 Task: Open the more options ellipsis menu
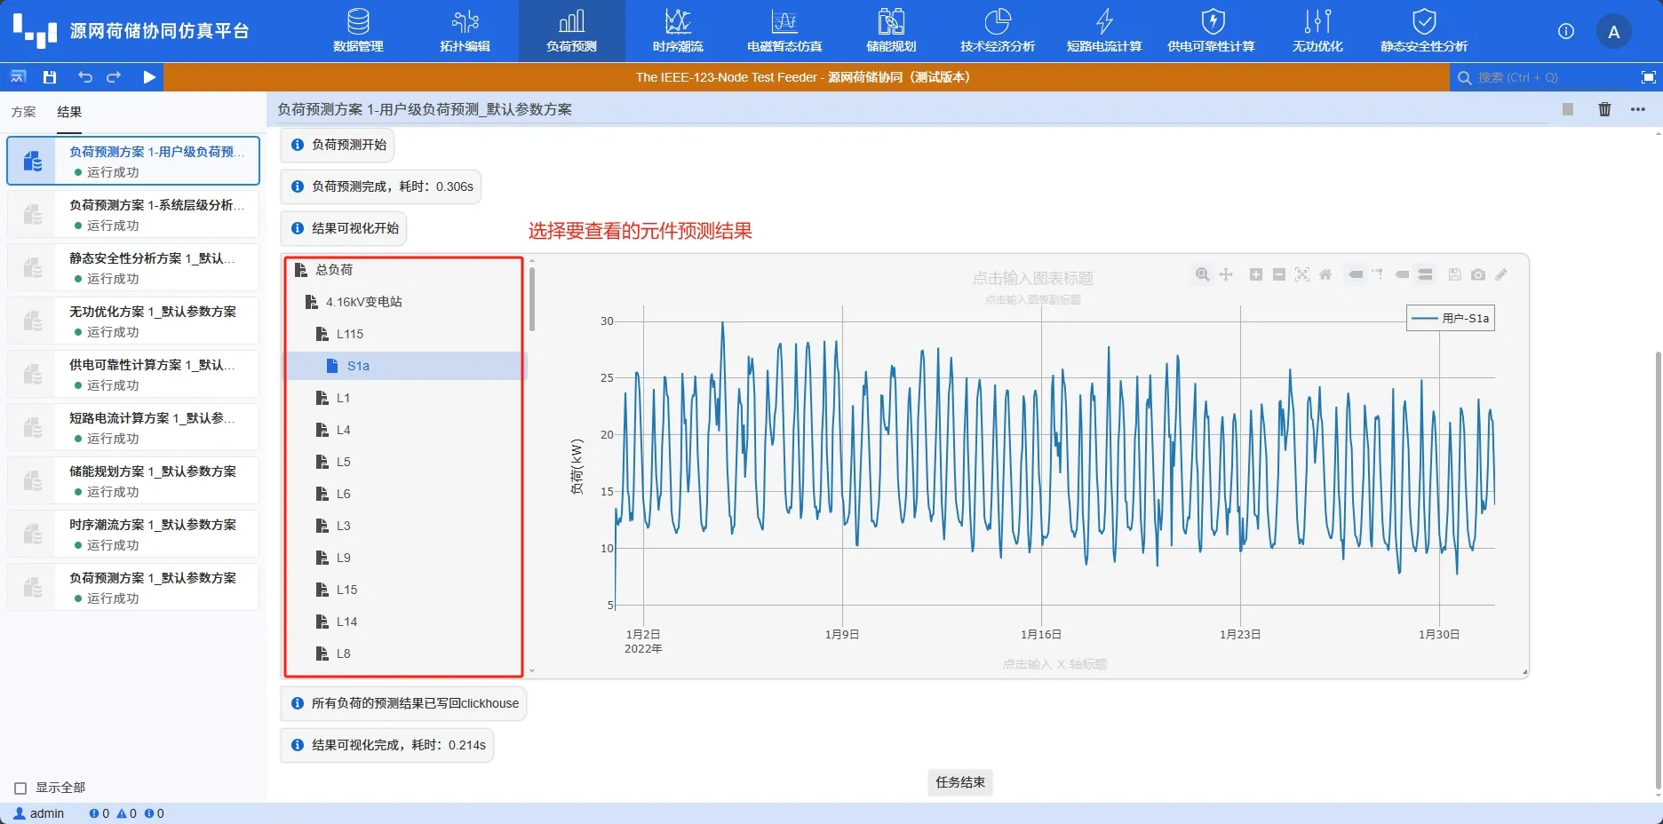pos(1638,109)
